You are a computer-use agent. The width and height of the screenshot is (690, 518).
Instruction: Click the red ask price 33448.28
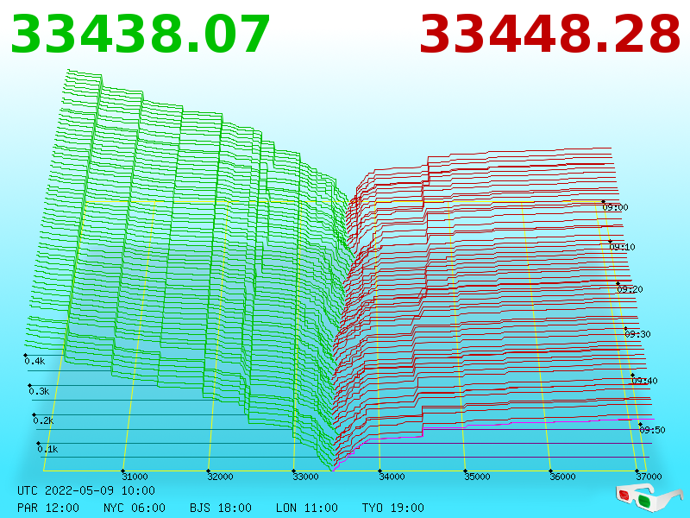pyautogui.click(x=550, y=35)
